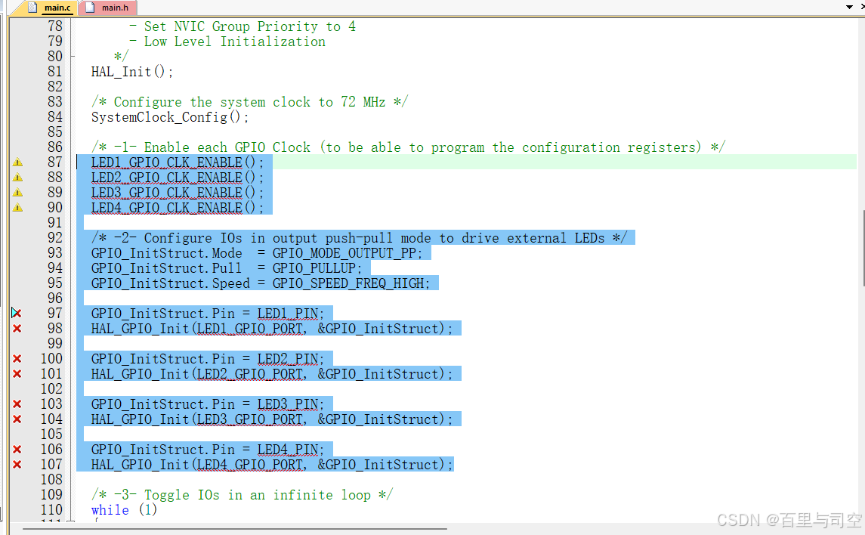This screenshot has width=865, height=535.
Task: Click the error X icon on line 104
Action: 17,419
